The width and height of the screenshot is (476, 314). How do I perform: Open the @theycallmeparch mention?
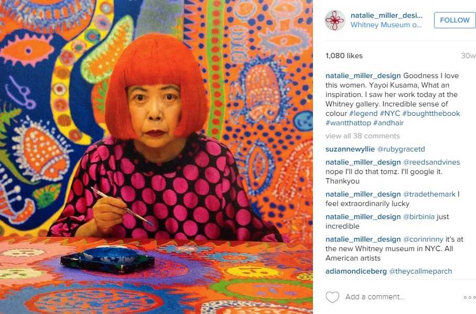(x=420, y=271)
